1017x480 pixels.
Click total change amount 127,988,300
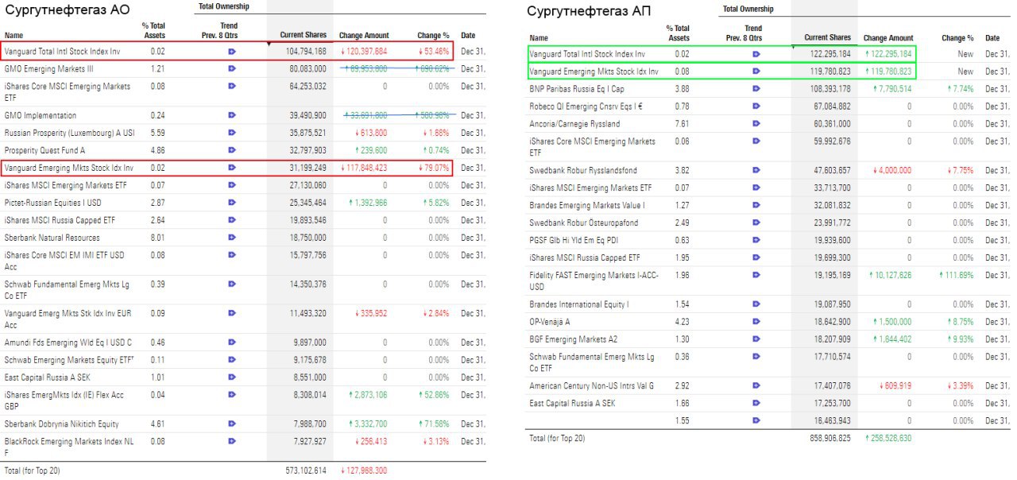click(x=365, y=470)
